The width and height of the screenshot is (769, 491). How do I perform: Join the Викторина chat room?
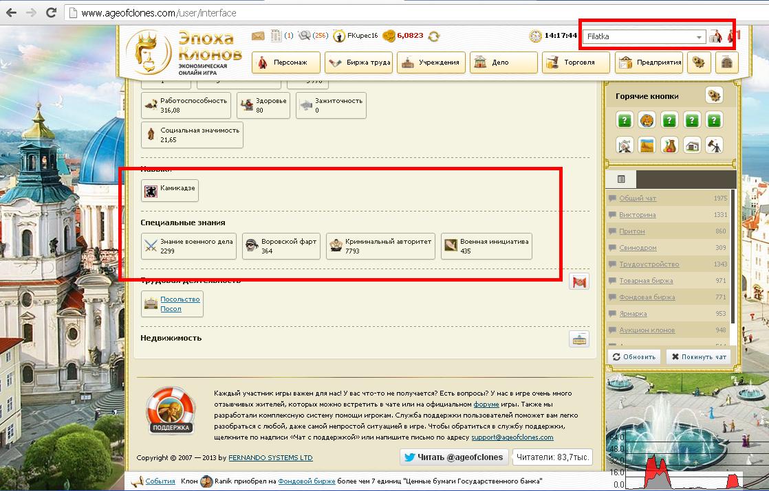coord(637,215)
